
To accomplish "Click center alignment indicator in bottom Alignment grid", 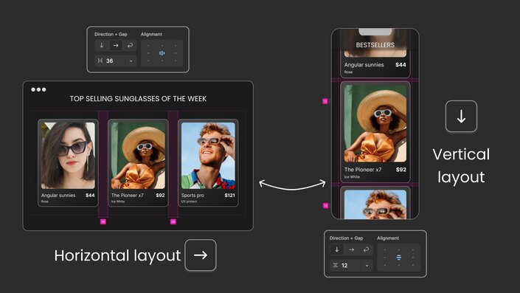I will click(x=399, y=258).
